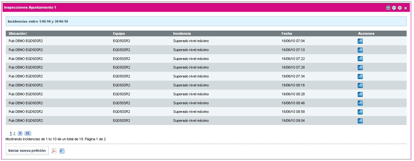
Task: Sort by Ubicación column header
Action: click(18, 33)
